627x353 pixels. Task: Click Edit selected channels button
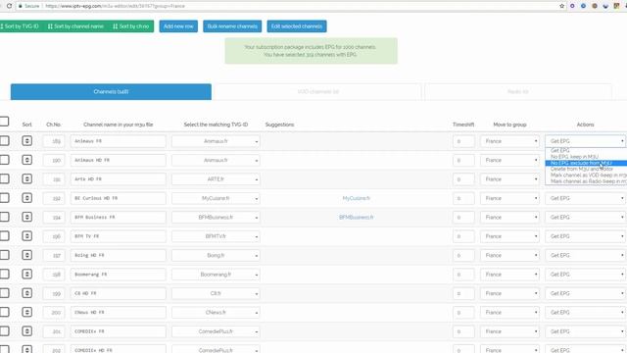(x=297, y=26)
